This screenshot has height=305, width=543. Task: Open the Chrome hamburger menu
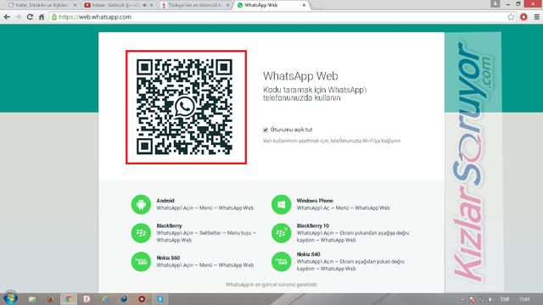coord(536,17)
